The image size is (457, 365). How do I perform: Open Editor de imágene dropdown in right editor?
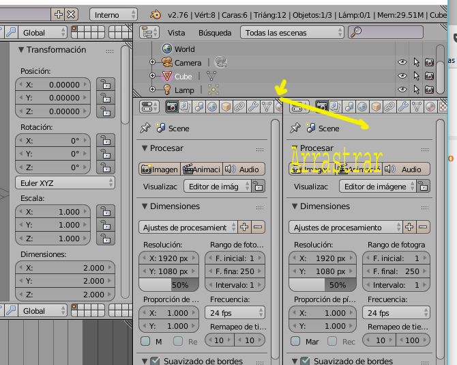coord(378,187)
